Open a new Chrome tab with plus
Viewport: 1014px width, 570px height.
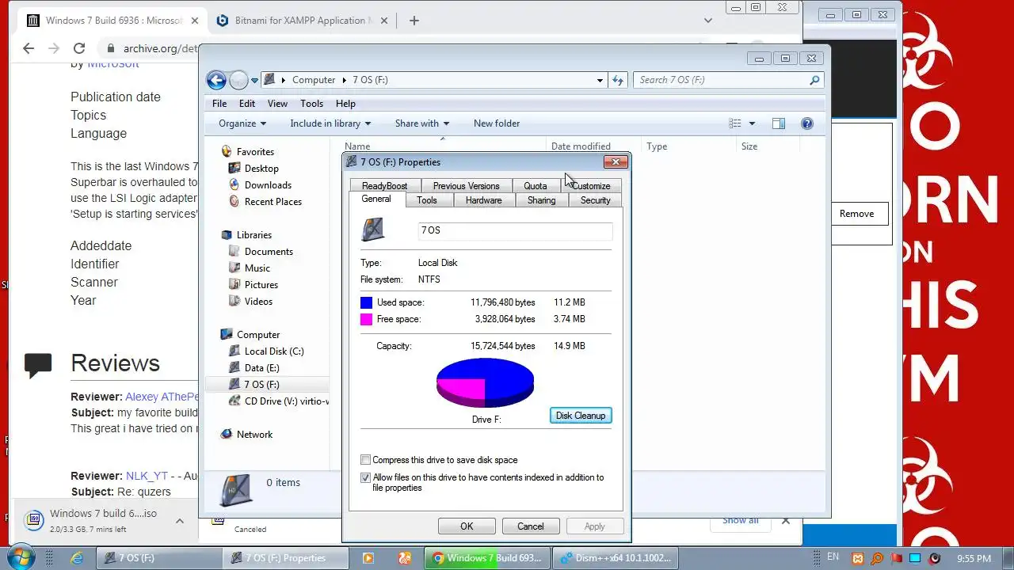414,21
